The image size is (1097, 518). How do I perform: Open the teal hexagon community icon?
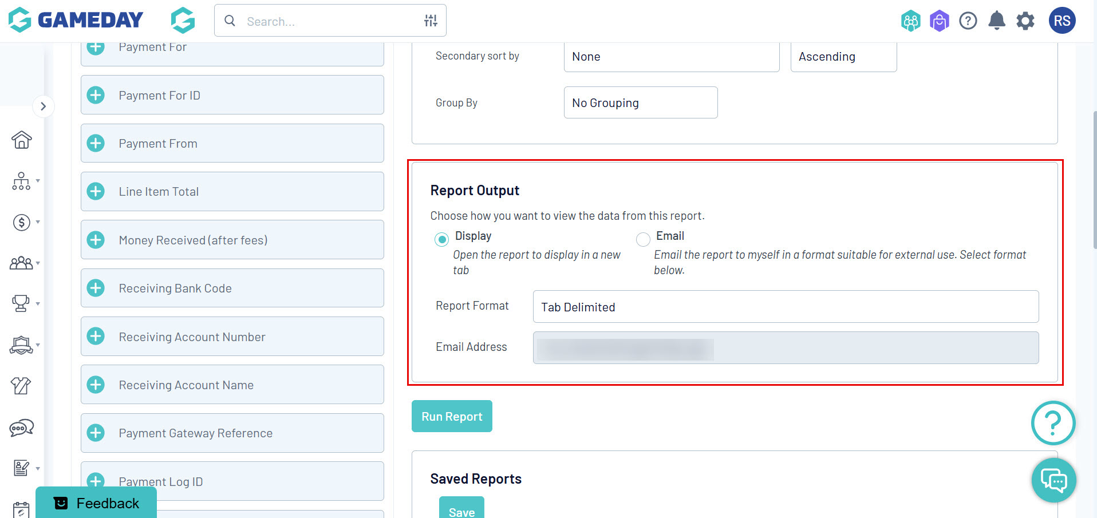coord(910,21)
